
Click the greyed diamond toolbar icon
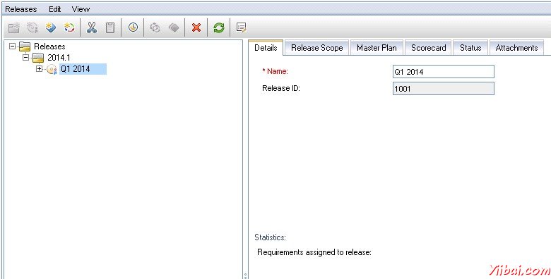tap(174, 27)
